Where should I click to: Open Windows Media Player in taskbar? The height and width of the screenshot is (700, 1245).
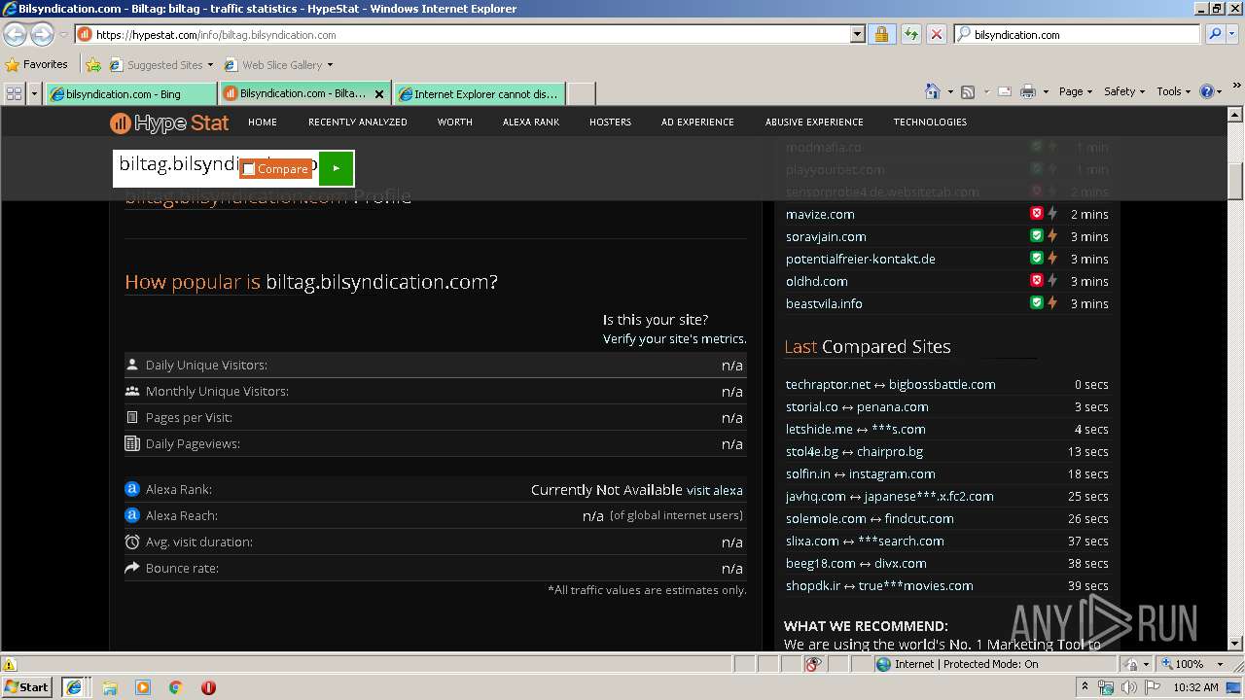click(x=143, y=687)
